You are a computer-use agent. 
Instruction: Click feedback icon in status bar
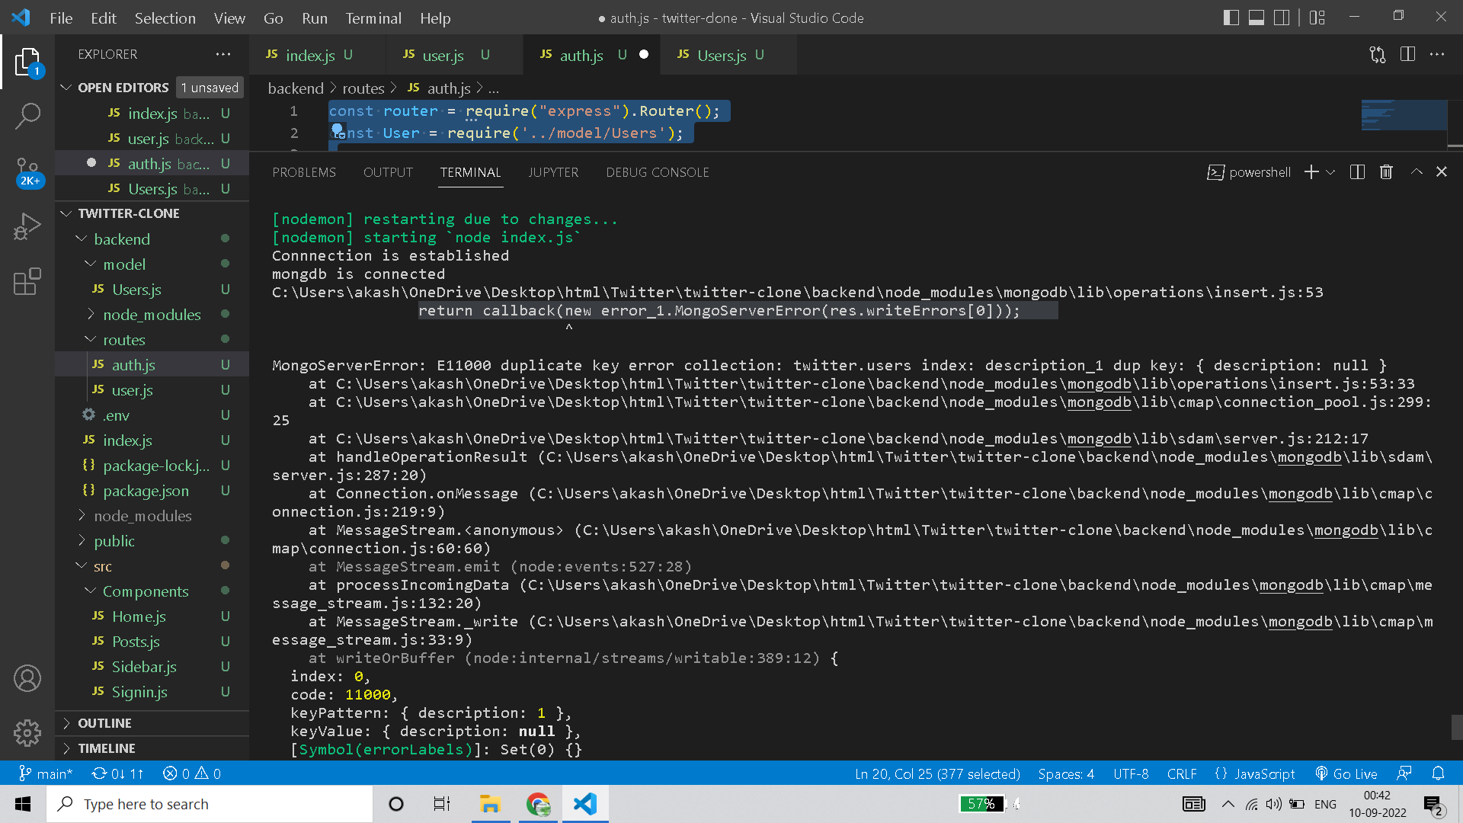click(x=1404, y=773)
